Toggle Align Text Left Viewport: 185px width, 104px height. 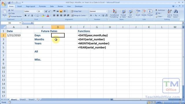tap(54, 15)
